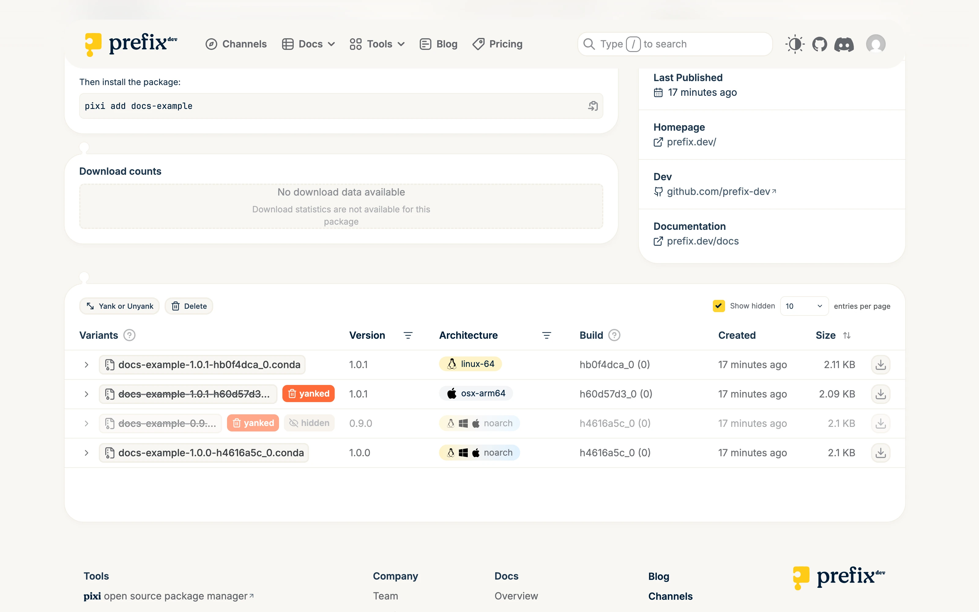979x612 pixels.
Task: Click the footer Channels link
Action: coord(670,596)
